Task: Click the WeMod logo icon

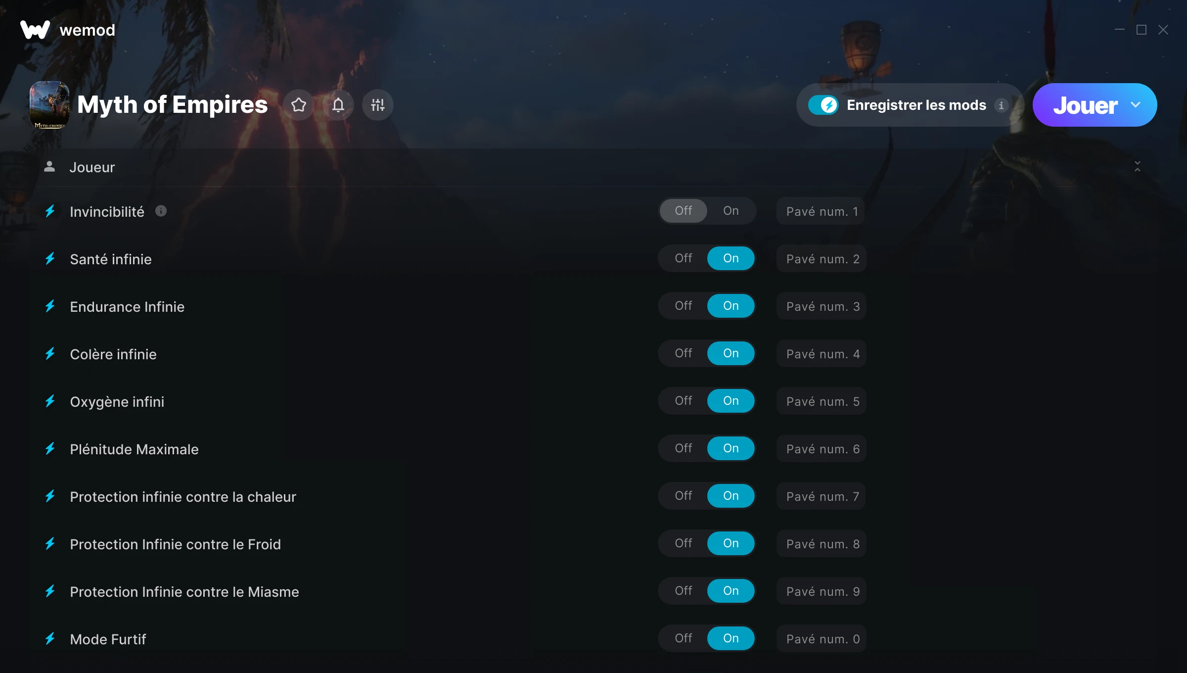Action: [x=35, y=30]
